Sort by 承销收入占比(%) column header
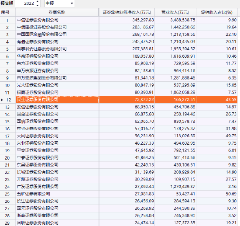The width and height of the screenshot is (240, 226). (x=217, y=12)
